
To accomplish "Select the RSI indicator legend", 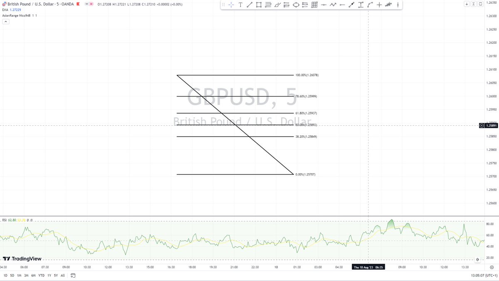I will pyautogui.click(x=4, y=220).
